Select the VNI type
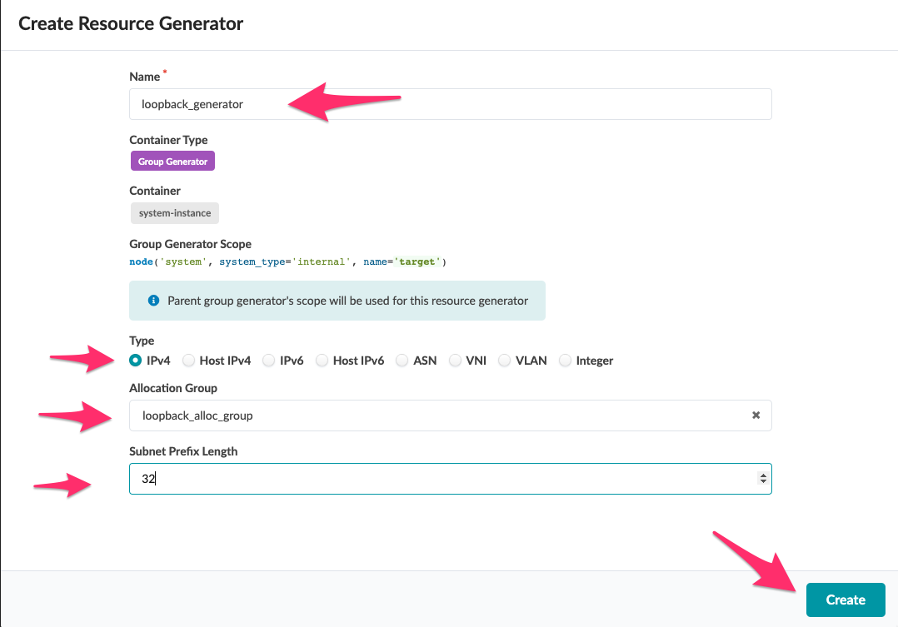 point(455,360)
